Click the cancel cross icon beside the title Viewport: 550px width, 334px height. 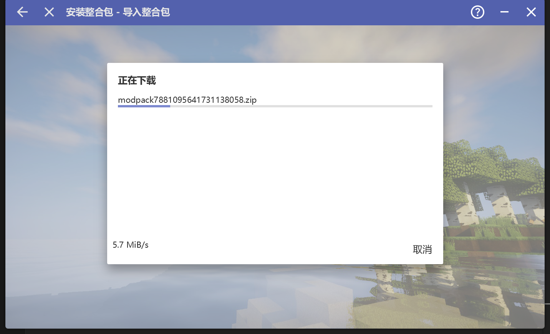pos(49,12)
